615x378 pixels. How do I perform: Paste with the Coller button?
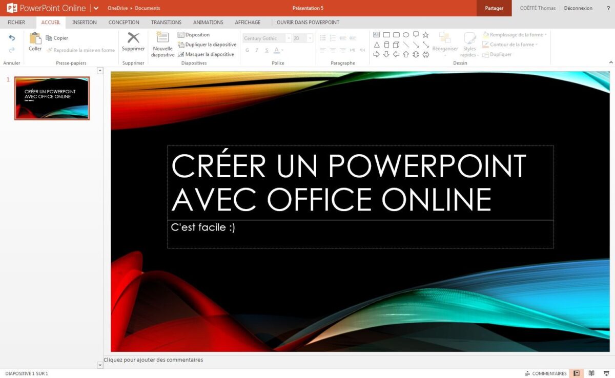35,42
